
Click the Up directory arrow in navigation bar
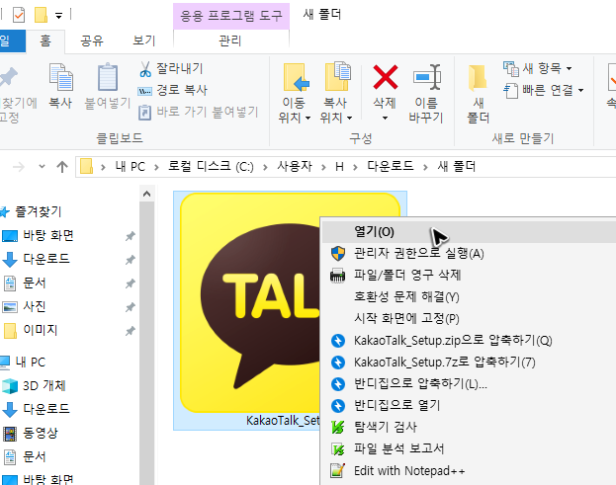coord(62,167)
